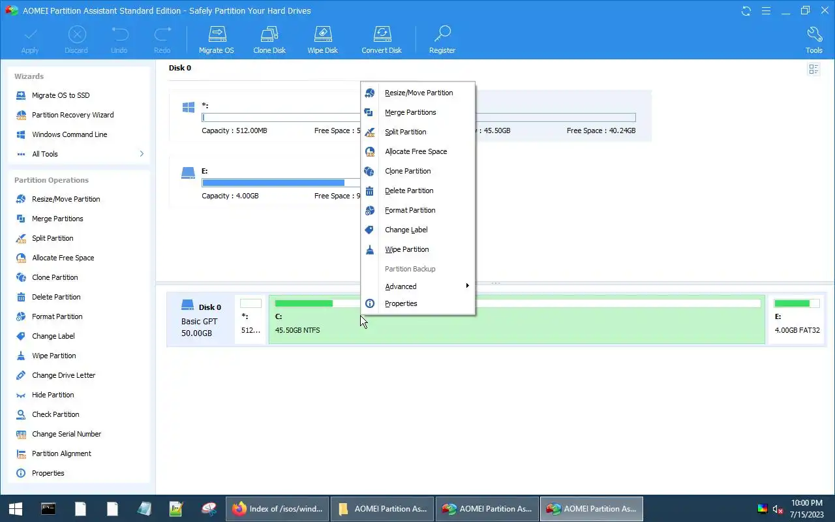The width and height of the screenshot is (835, 522).
Task: Toggle the disk view layout icon
Action: 813,69
